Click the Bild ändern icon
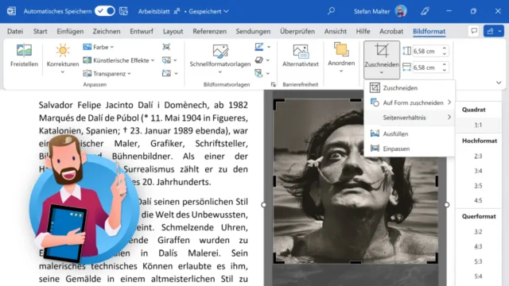 tap(166, 60)
